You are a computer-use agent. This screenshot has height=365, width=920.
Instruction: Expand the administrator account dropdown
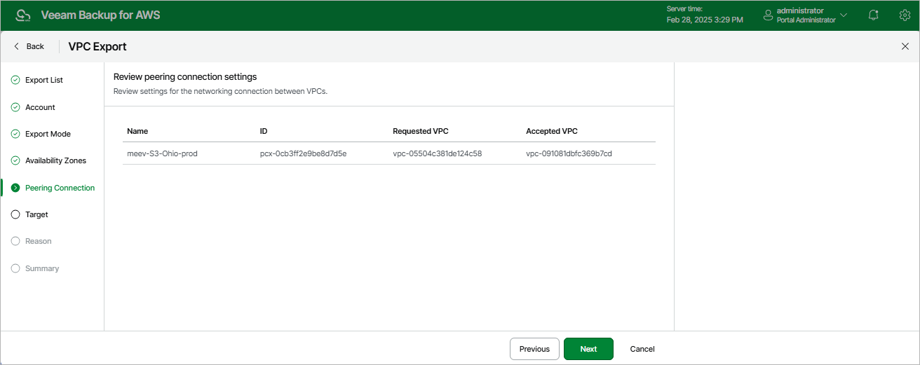(x=844, y=15)
